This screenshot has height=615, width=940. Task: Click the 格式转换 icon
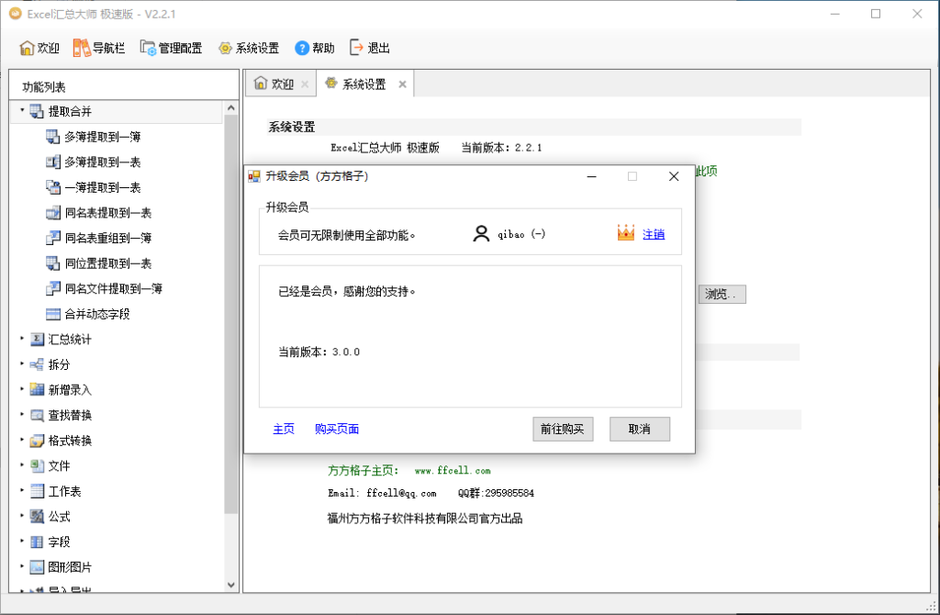tap(37, 441)
